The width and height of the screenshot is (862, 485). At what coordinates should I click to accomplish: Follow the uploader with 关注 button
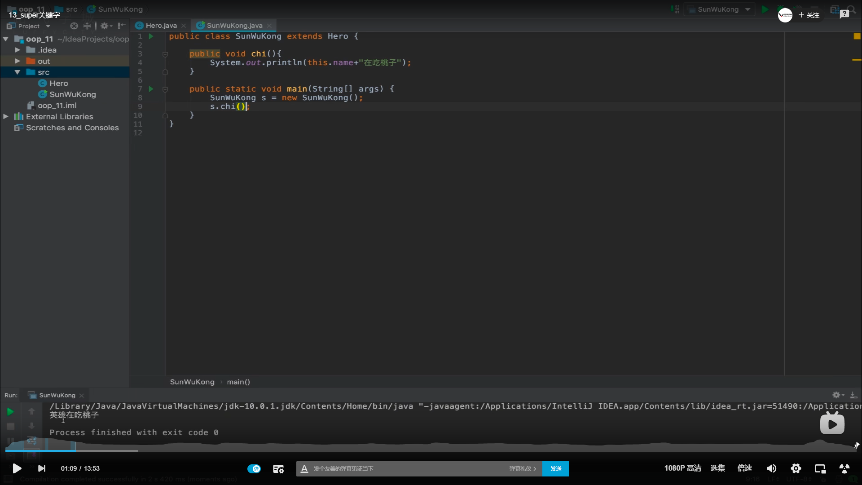pyautogui.click(x=809, y=15)
